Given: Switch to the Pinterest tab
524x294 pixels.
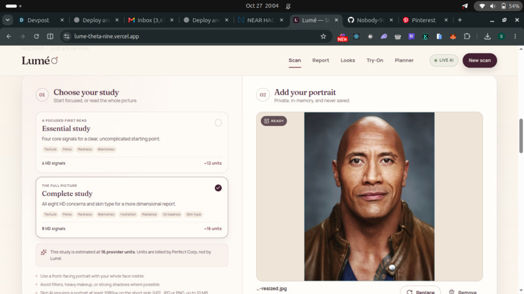Looking at the screenshot, I should (x=423, y=20).
